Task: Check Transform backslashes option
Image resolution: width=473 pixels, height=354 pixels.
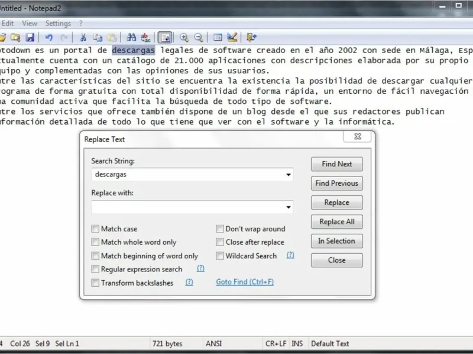Action: (x=95, y=283)
